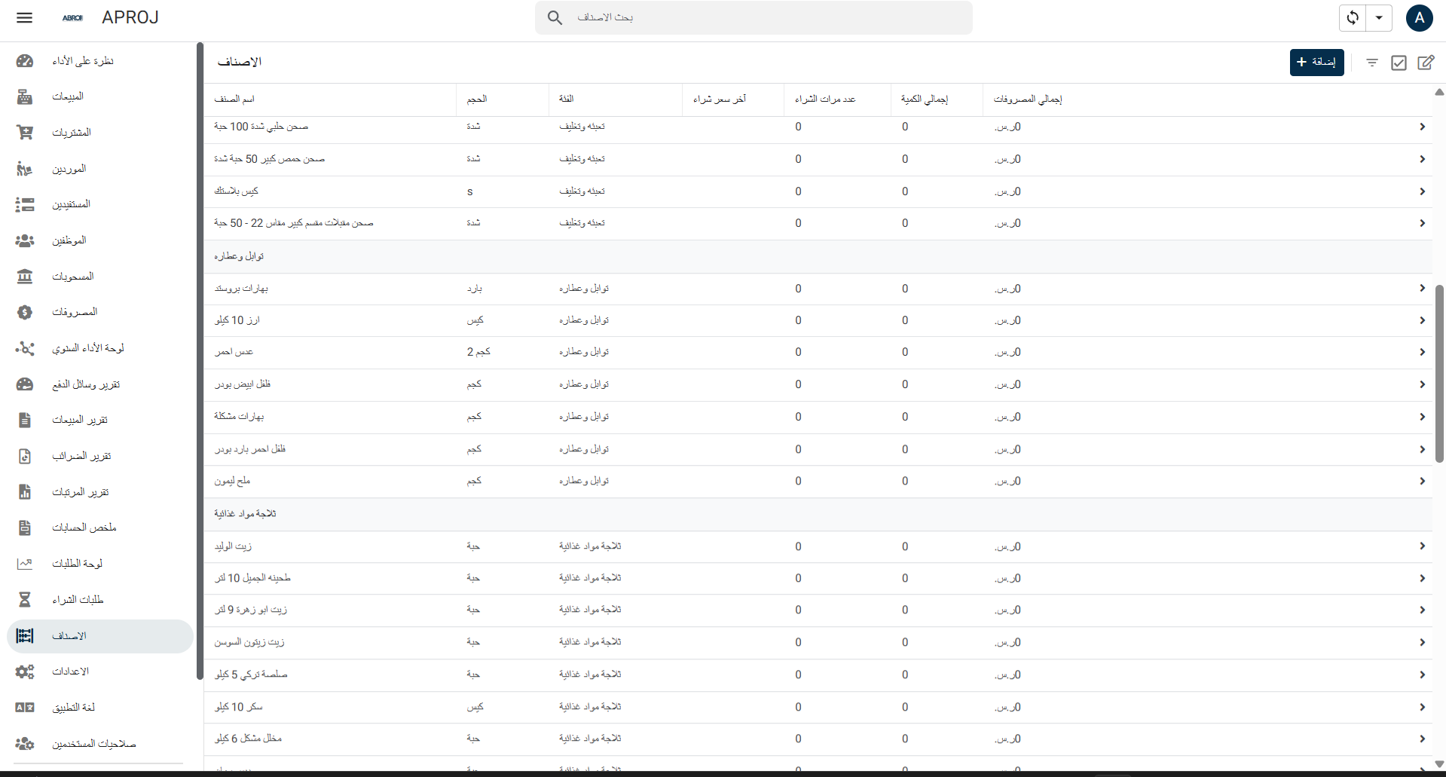
Task: Open the filter list icon
Action: pyautogui.click(x=1372, y=63)
